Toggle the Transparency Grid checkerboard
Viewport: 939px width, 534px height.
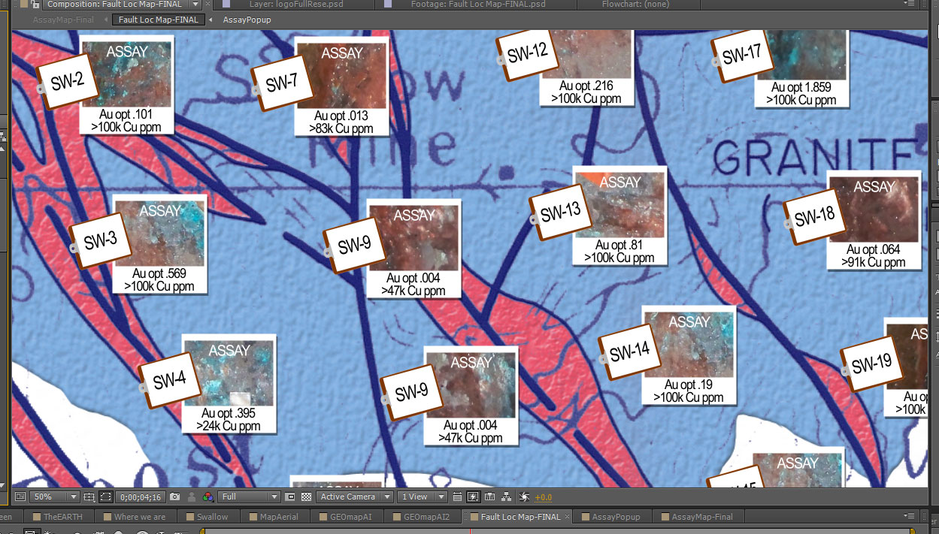tap(306, 496)
